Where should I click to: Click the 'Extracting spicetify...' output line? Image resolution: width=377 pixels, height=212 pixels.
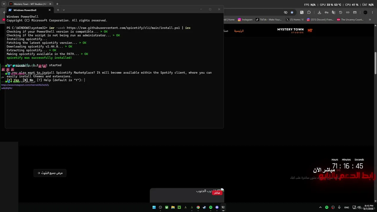point(31,50)
